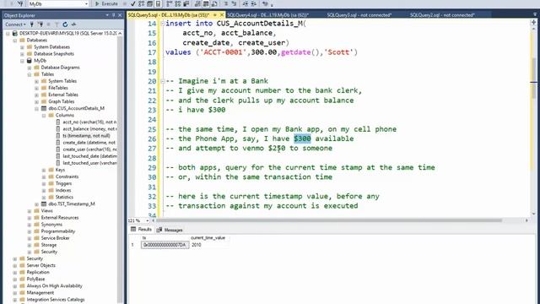The height and width of the screenshot is (304, 540).
Task: Click Decrease Indent toolbar icon
Action: pyautogui.click(x=246, y=3)
